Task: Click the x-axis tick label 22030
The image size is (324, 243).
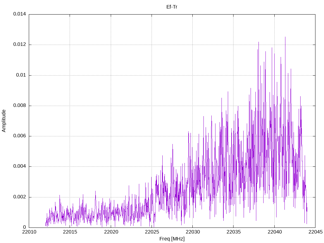Action: tap(193, 232)
